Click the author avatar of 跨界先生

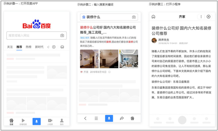coord(154,40)
